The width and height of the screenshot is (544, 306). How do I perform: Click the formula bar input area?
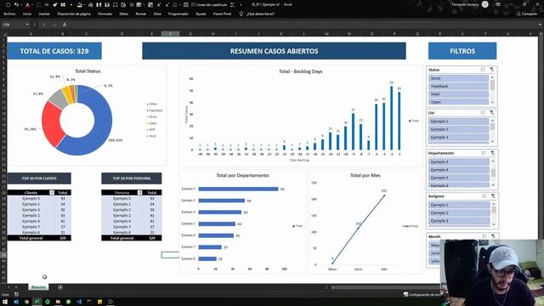click(x=302, y=25)
